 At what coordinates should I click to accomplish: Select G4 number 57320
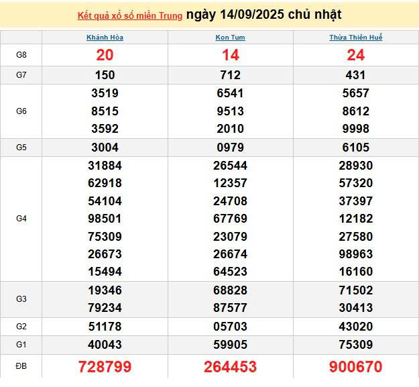356,183
